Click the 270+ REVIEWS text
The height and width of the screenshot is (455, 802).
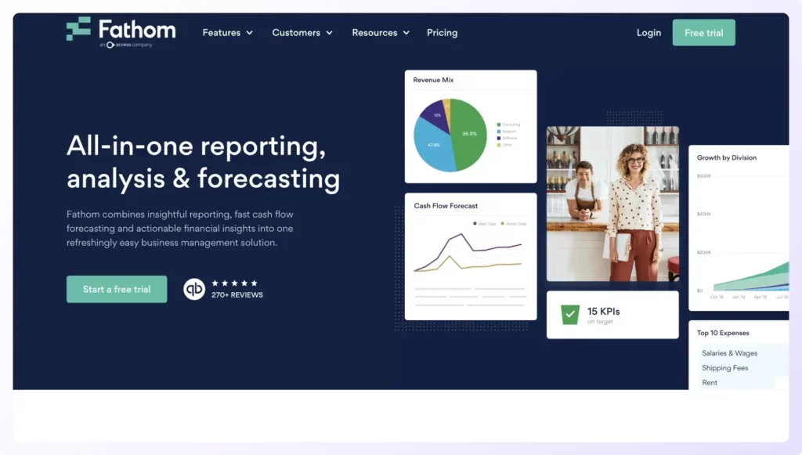pos(237,295)
